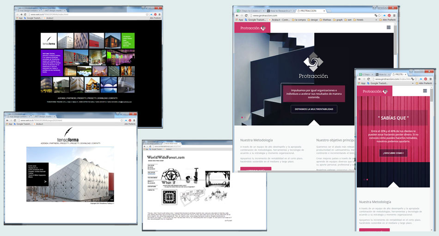The width and height of the screenshot is (439, 236).
Task: Open 'Google Tradutt...' bookmark in large Protracción window
Action: (x=255, y=20)
